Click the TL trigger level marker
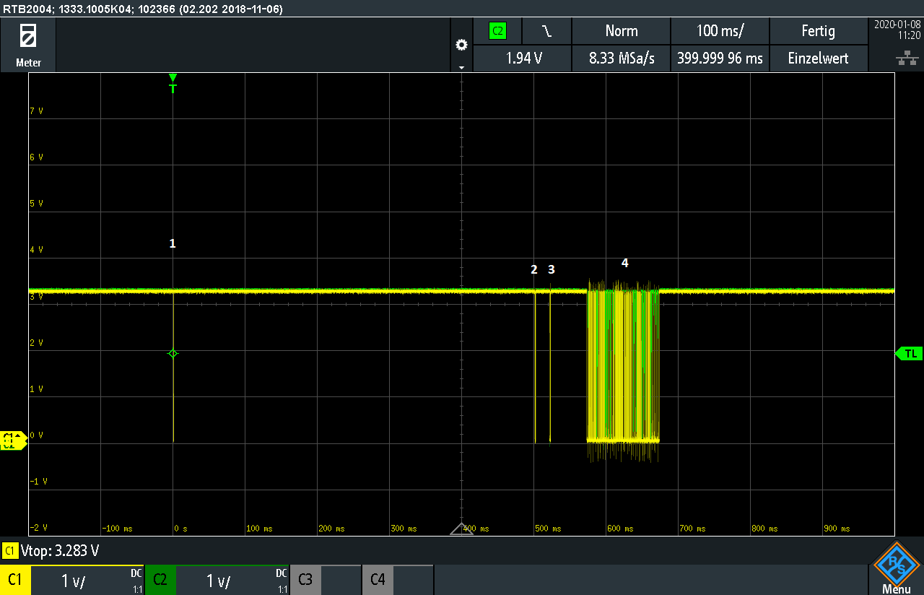The height and width of the screenshot is (595, 924). (x=909, y=353)
